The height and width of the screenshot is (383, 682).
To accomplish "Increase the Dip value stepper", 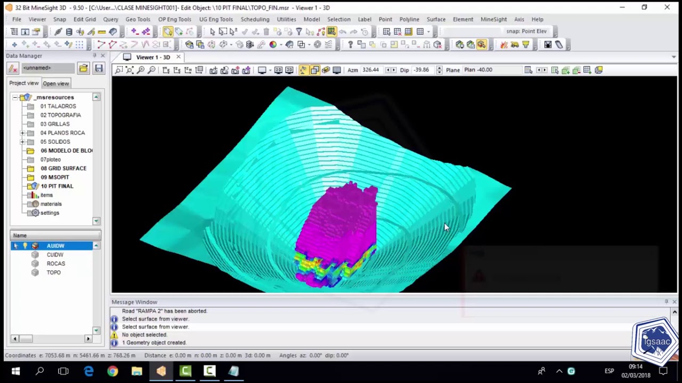I will click(x=439, y=68).
